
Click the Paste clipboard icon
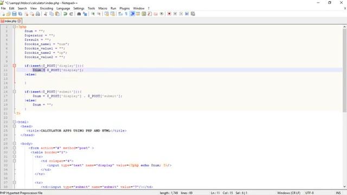pos(57,14)
